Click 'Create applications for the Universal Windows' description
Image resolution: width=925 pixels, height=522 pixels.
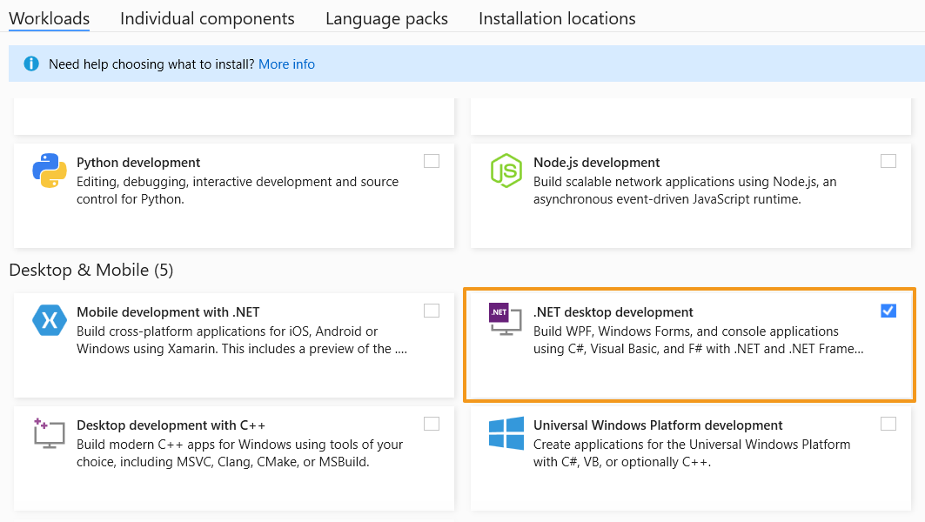point(692,453)
